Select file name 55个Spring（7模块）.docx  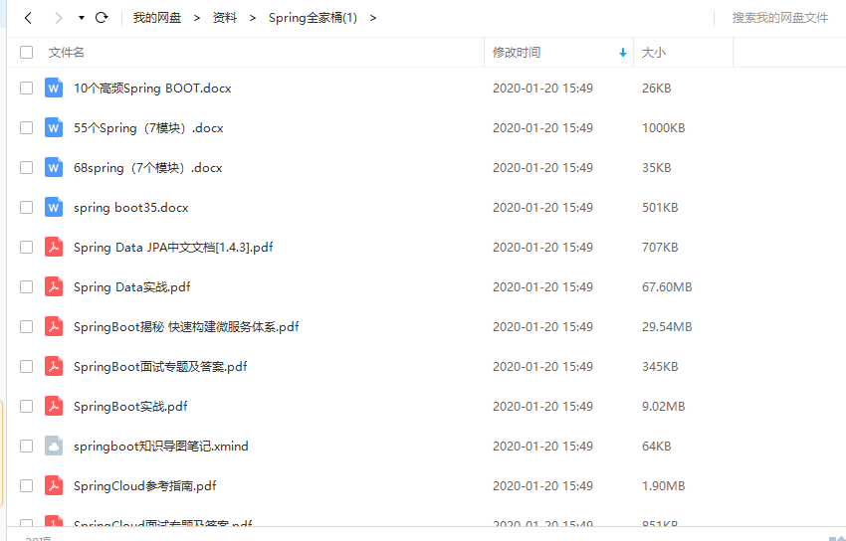pyautogui.click(x=148, y=128)
